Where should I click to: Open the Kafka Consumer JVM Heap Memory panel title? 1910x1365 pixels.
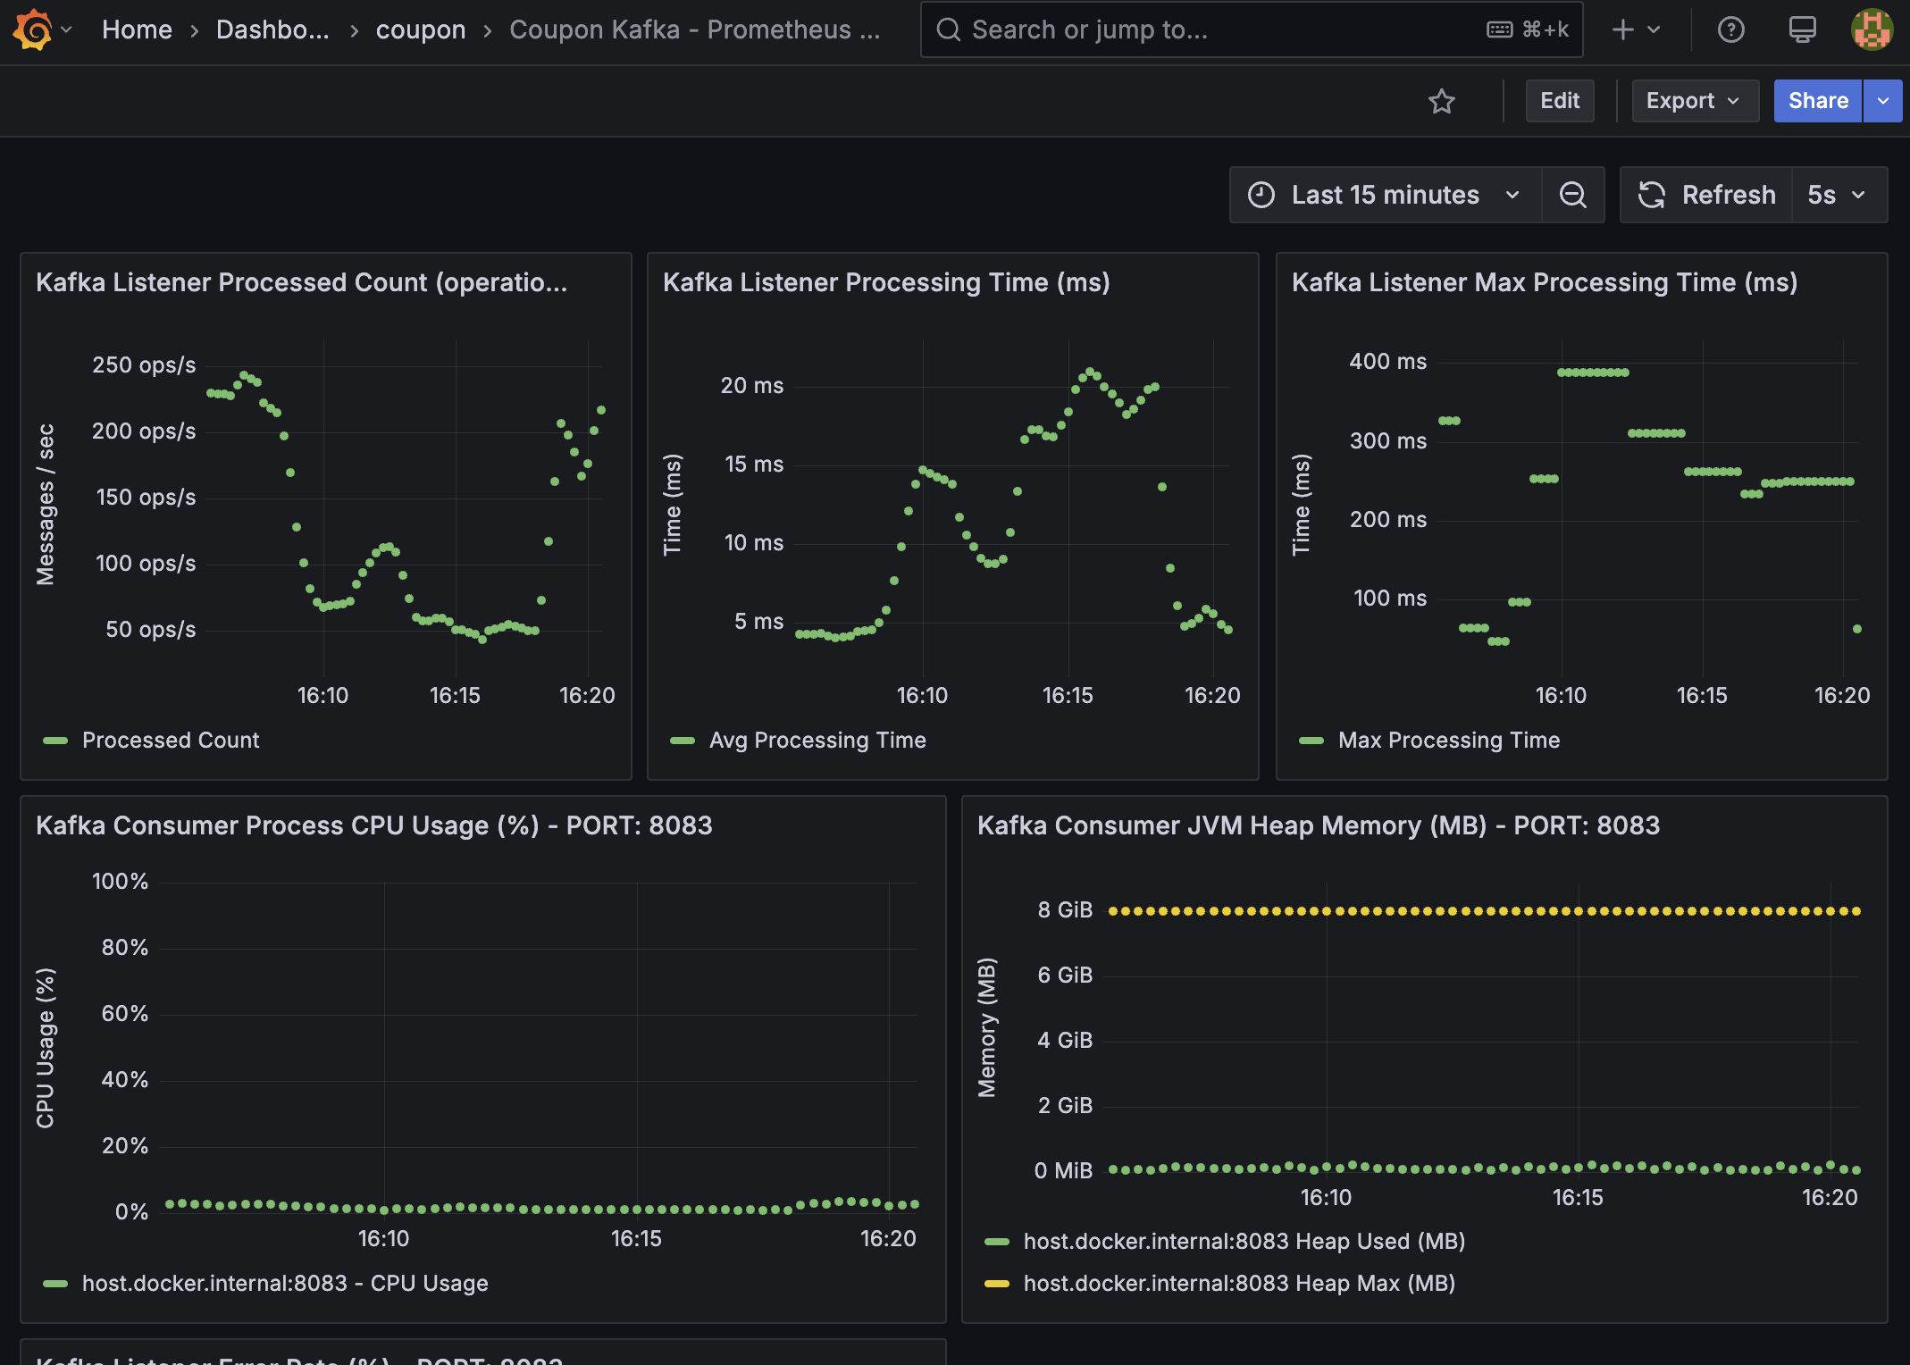click(x=1319, y=825)
